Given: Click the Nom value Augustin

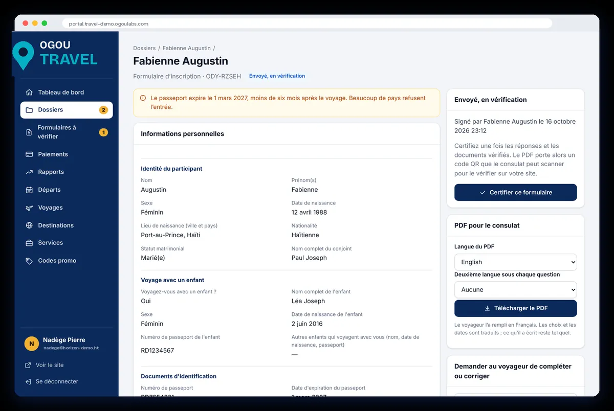Looking at the screenshot, I should (153, 190).
